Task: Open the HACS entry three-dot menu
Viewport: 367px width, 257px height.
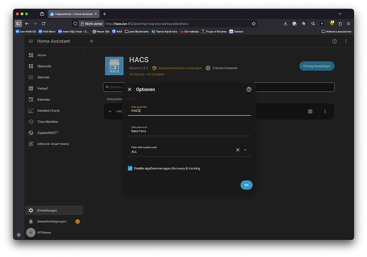Action: tap(325, 111)
